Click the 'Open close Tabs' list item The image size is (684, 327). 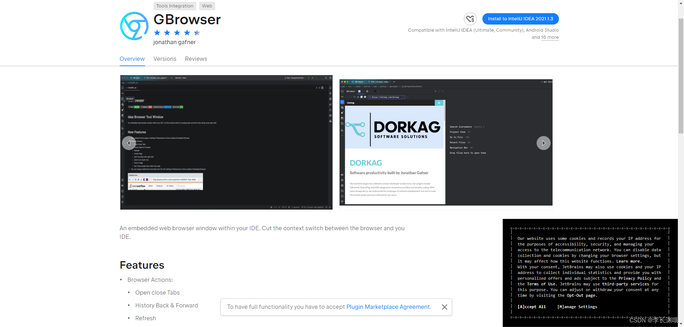coord(157,293)
